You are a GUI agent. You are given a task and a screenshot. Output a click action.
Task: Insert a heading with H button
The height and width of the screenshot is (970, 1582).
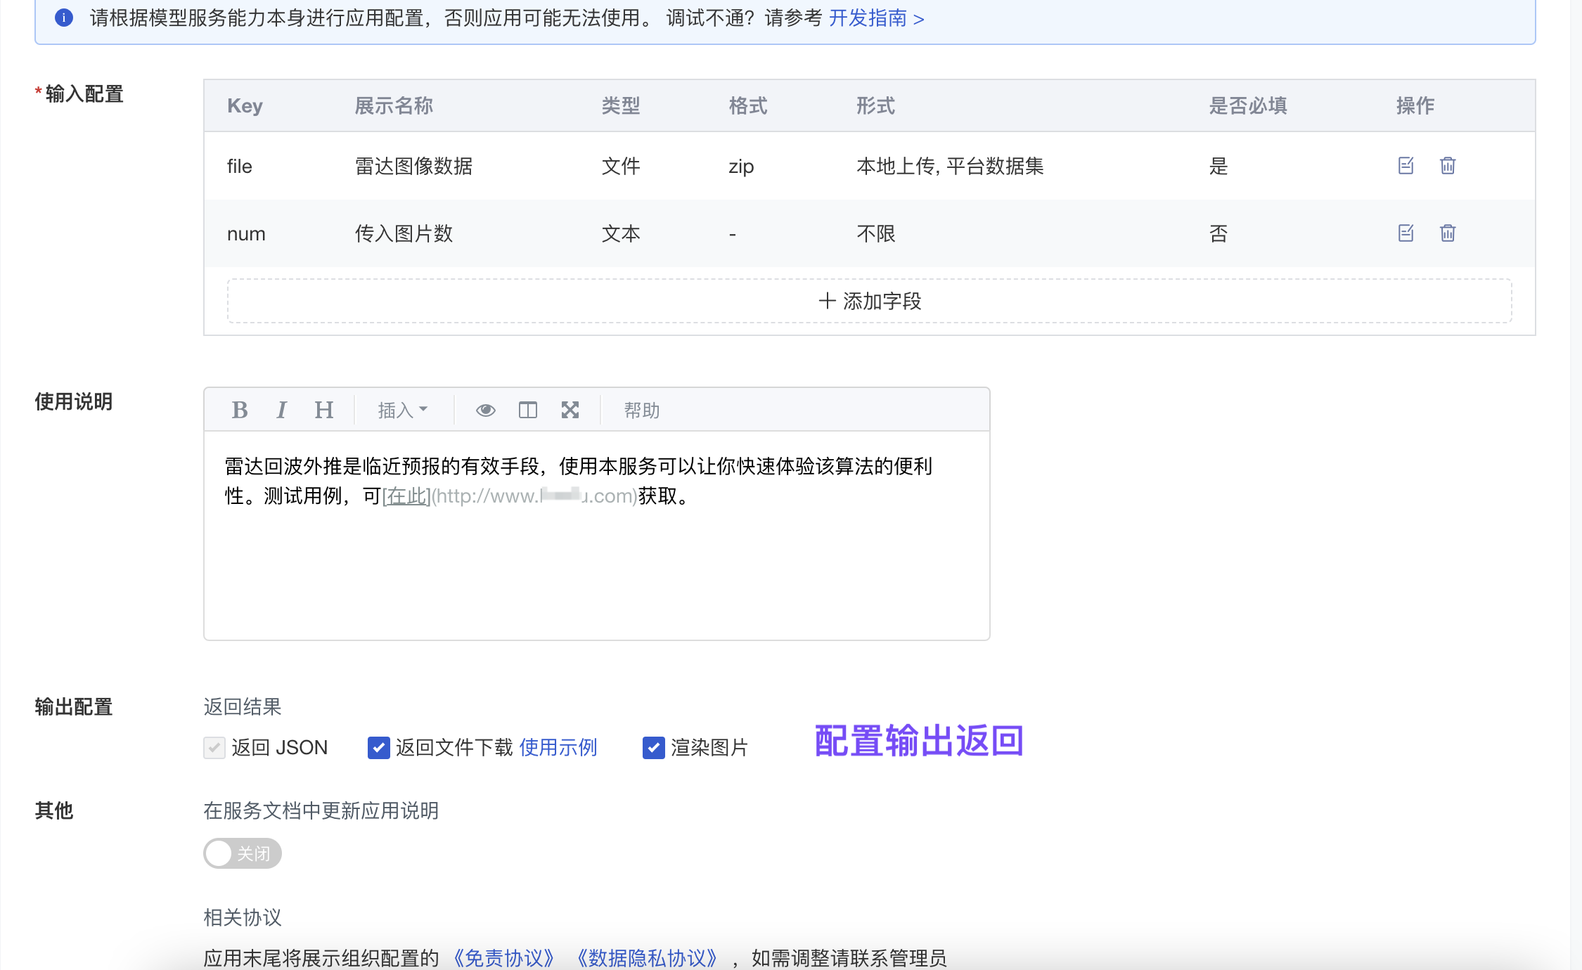tap(323, 410)
